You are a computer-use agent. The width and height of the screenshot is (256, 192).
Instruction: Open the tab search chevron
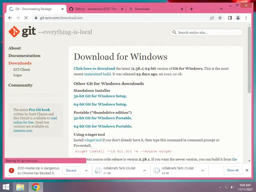pos(221,9)
